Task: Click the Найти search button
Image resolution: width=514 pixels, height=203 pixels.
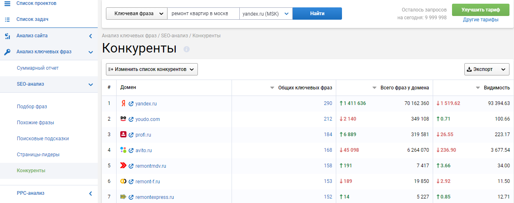Action: (x=317, y=14)
